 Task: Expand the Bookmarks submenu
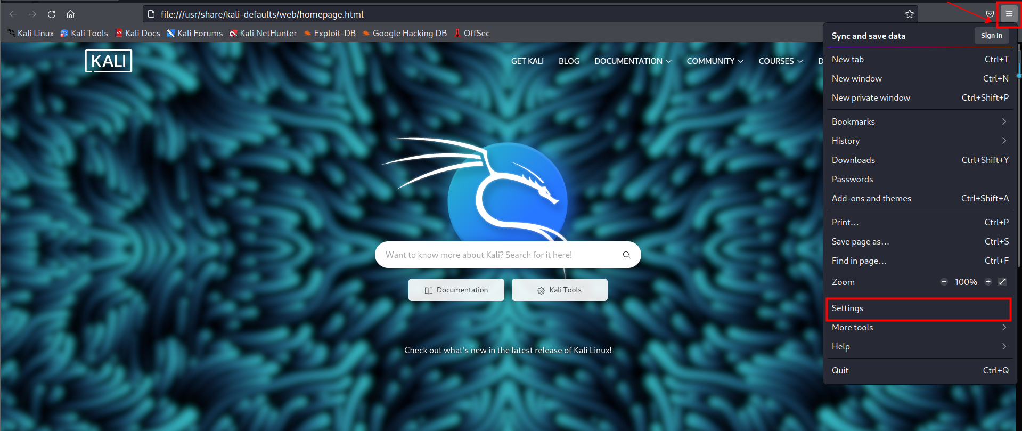pyautogui.click(x=920, y=121)
